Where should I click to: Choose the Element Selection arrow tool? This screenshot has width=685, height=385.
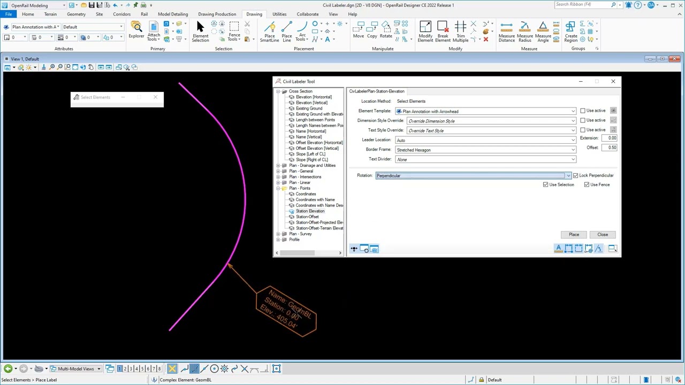pos(200,32)
